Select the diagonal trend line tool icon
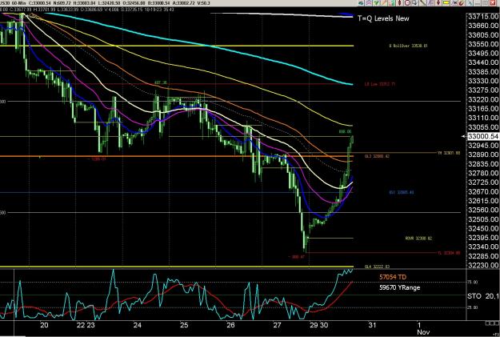This screenshot has width=500, height=337. pyautogui.click(x=423, y=3)
